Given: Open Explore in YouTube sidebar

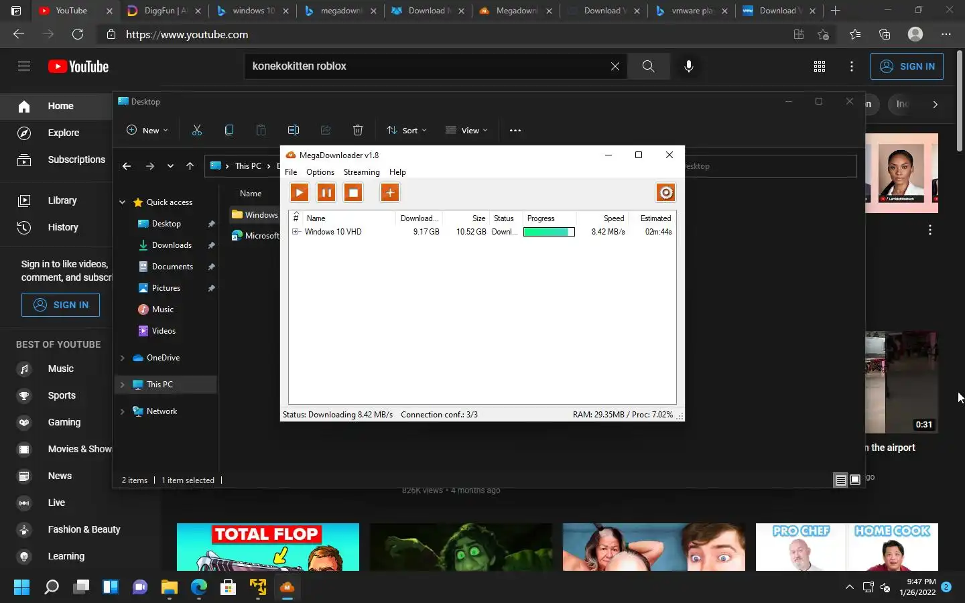Looking at the screenshot, I should coord(56,133).
